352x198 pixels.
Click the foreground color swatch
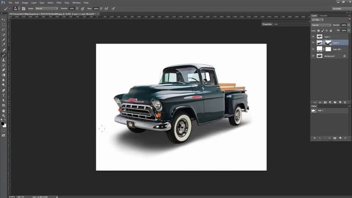[x=2, y=123]
